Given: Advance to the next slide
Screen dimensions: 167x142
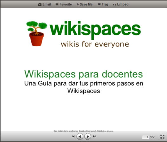Looking at the screenshot, I should 87,136.
